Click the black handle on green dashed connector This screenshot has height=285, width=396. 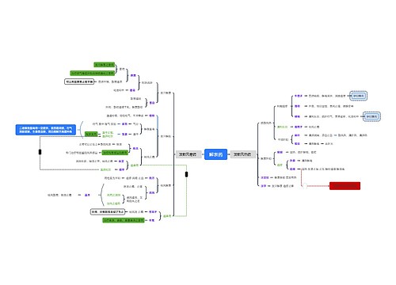(x=186, y=174)
